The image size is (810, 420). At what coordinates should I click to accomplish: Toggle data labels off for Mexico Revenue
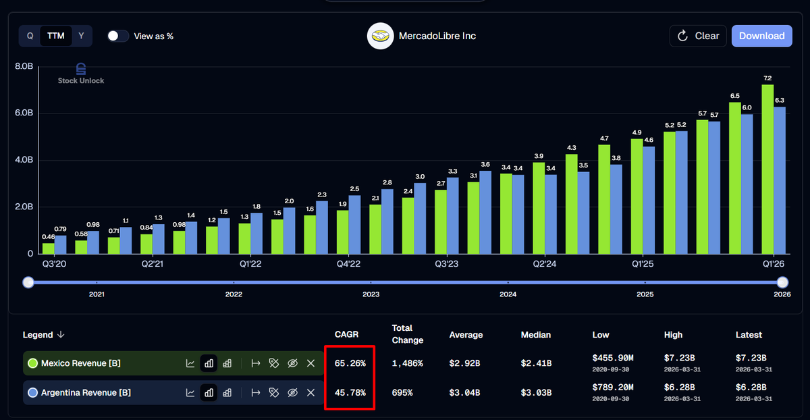(x=274, y=363)
